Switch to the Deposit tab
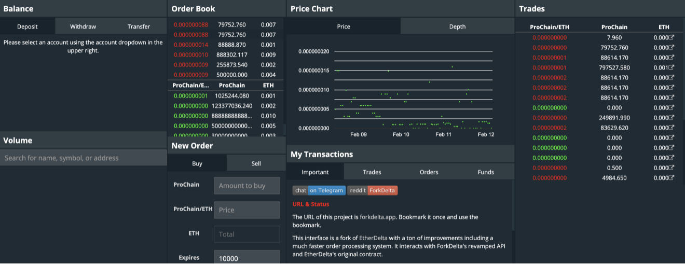Viewport: 685px width, 264px height. (28, 26)
